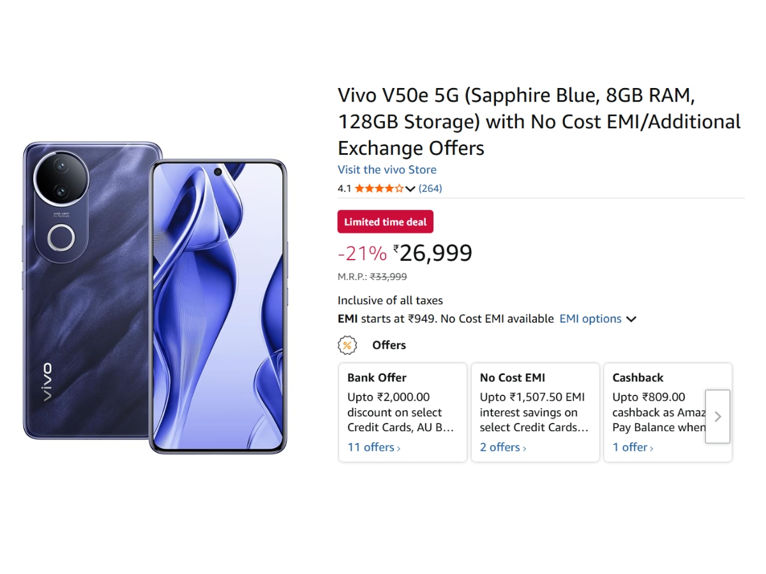The image size is (766, 574).
Task: Select the Cashback card title
Action: click(638, 378)
